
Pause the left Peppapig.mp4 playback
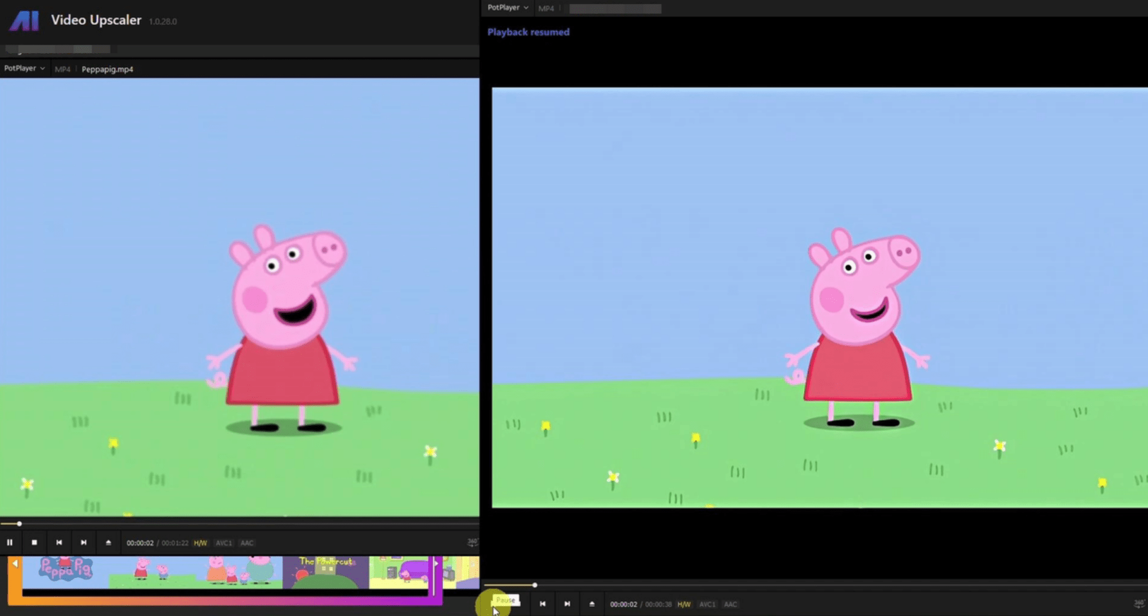(10, 542)
